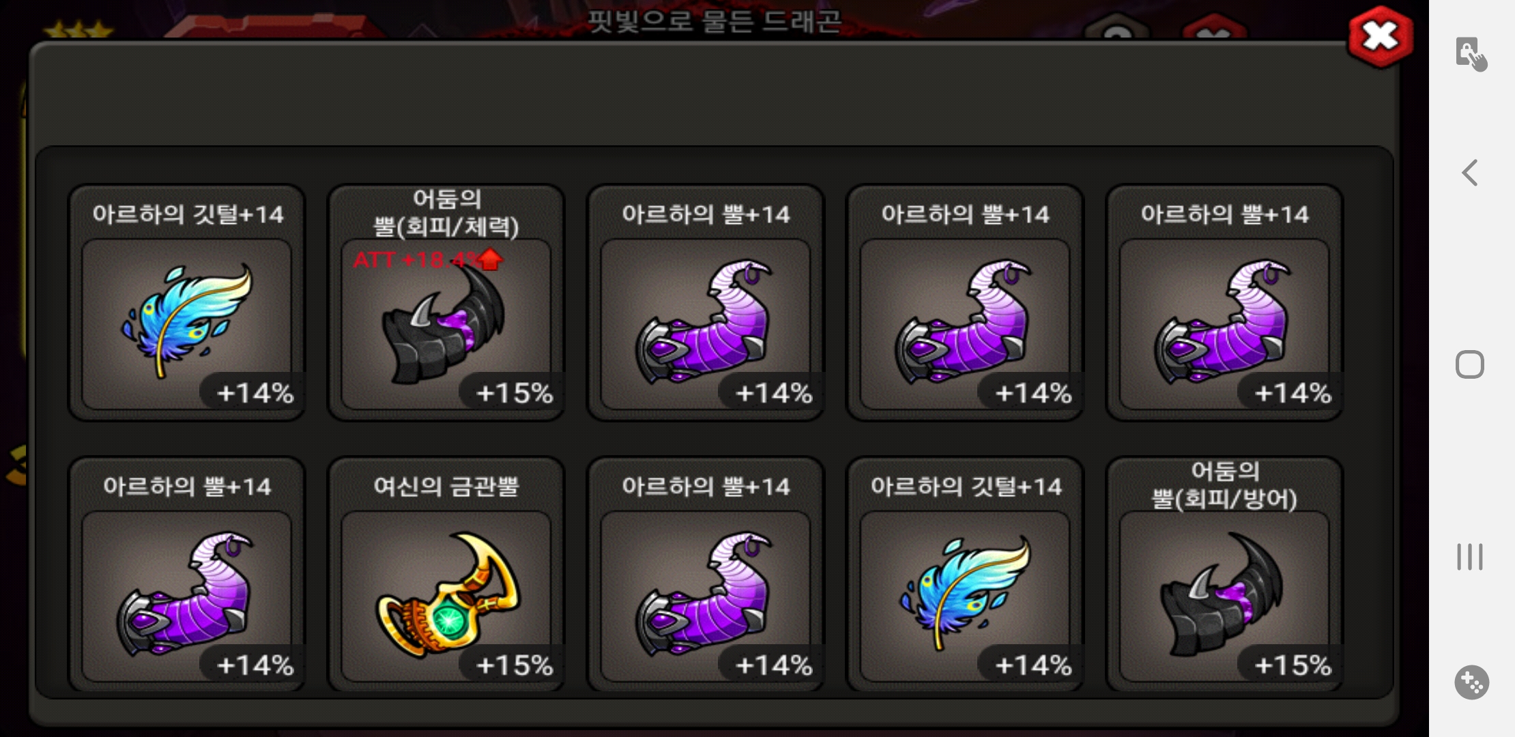Select the bottom-row 아르하의 깃털+14 feather
The width and height of the screenshot is (1515, 737).
(965, 575)
